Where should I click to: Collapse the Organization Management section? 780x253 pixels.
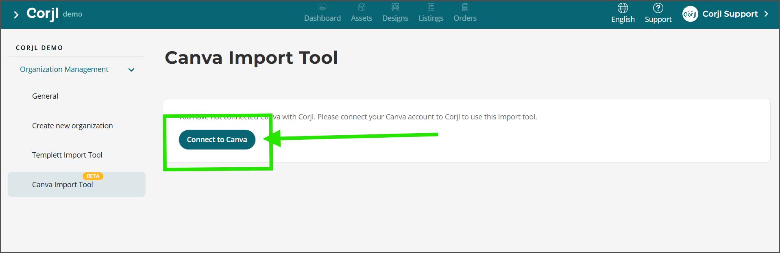click(131, 70)
